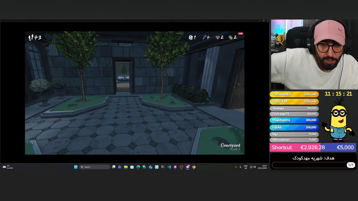358x201 pixels.
Task: Click the Hami KM donor row
Action: [294, 101]
